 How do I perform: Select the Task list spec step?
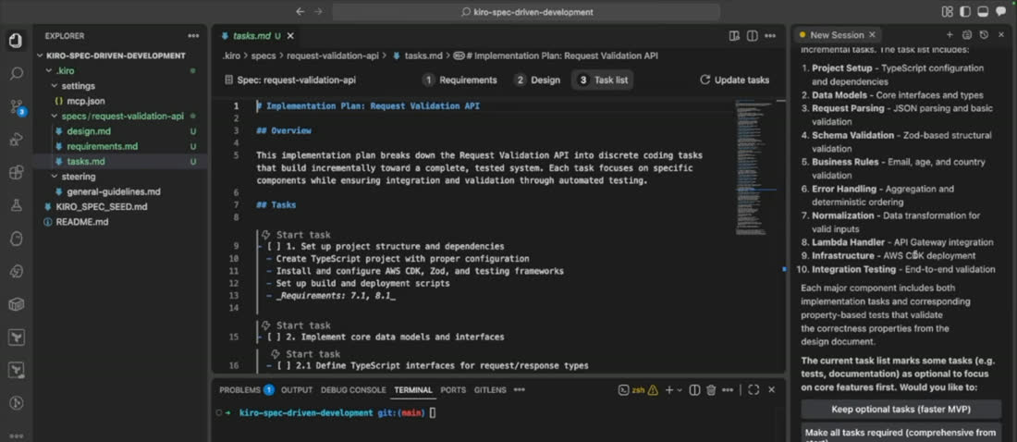(x=603, y=80)
